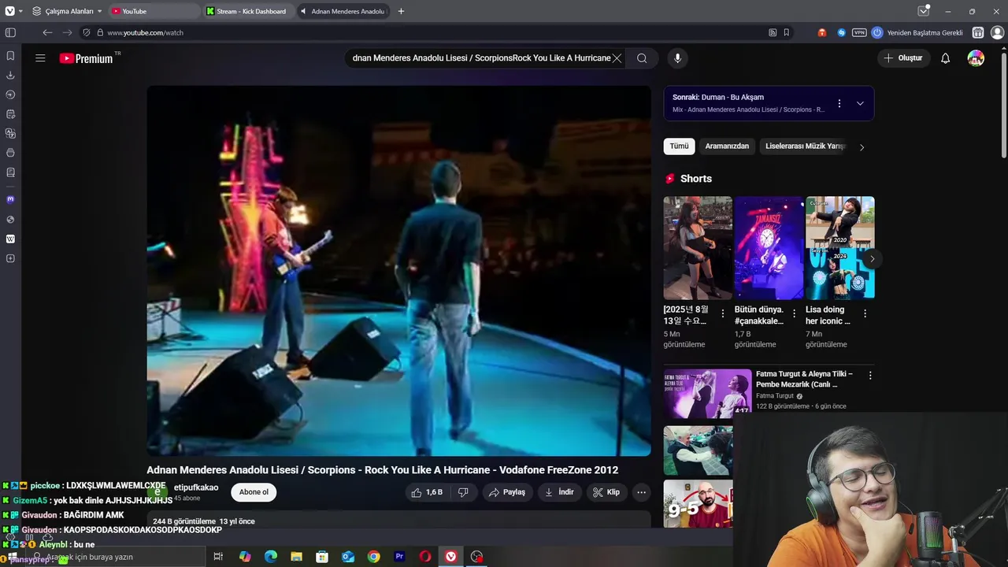Select the Adnan Menderes Anadolu browser tab
Viewport: 1008px width, 567px height.
(343, 11)
